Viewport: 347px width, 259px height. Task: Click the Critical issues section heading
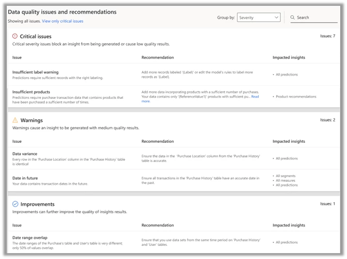click(x=35, y=36)
